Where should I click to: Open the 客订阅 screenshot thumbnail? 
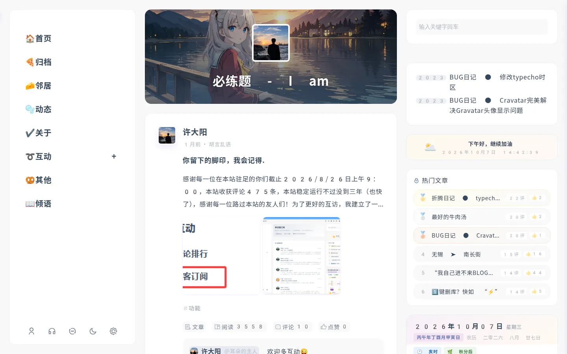(221, 255)
